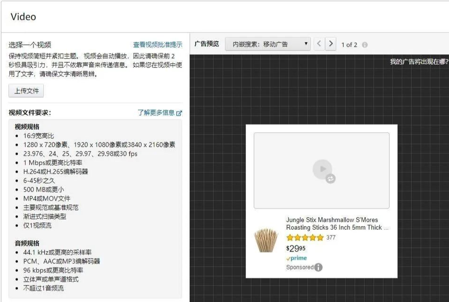
Task: Open the 查看视频批准提示 link
Action: [158, 45]
